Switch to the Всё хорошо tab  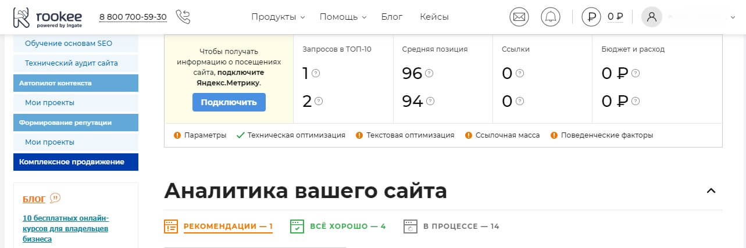(x=338, y=226)
